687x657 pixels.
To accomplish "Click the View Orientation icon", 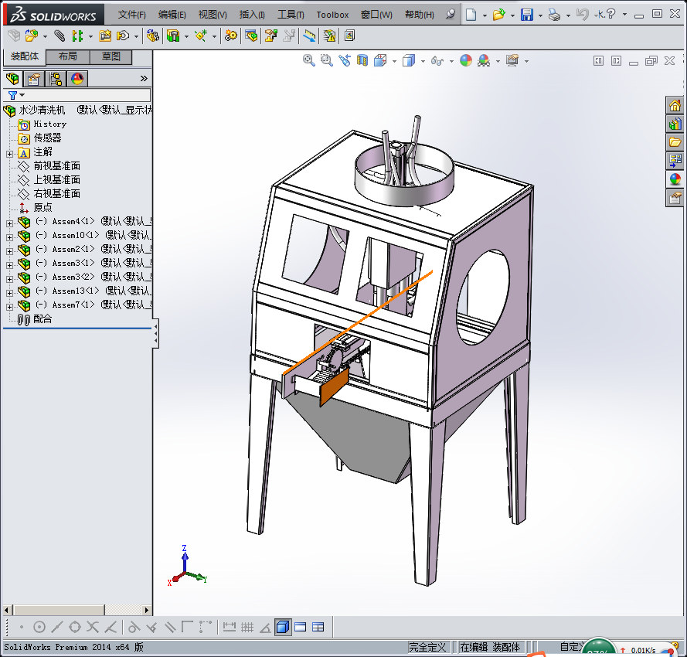I will tap(380, 60).
